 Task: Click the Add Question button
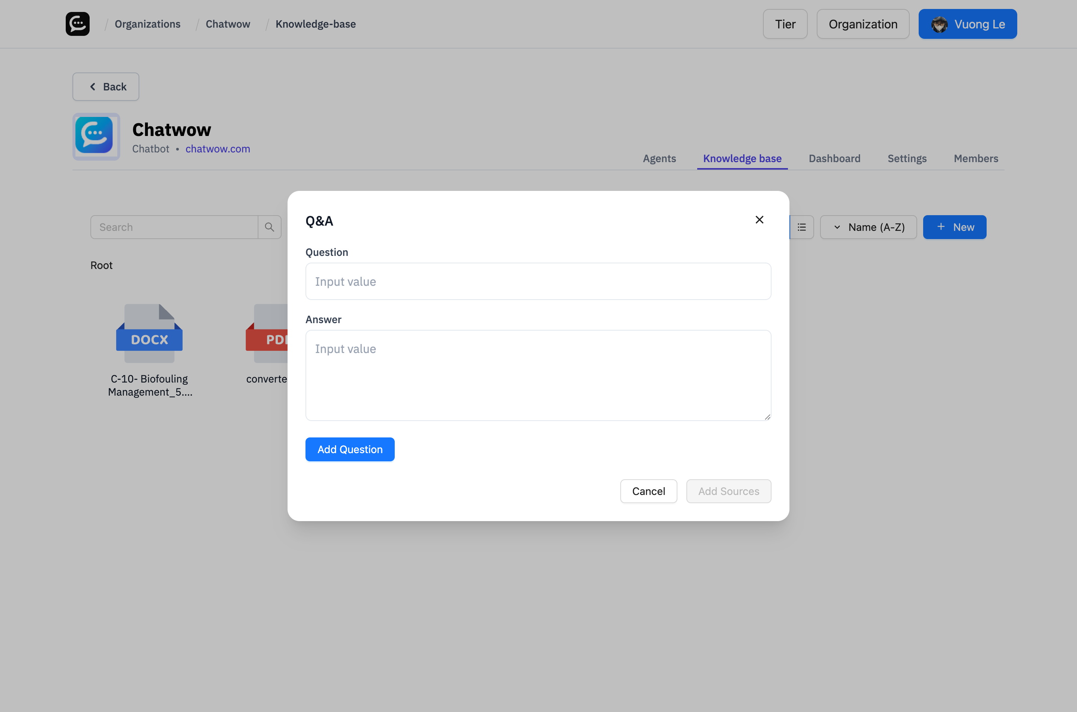pos(350,449)
